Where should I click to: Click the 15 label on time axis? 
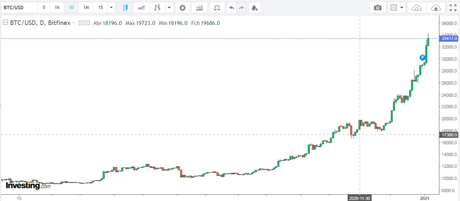point(19,198)
